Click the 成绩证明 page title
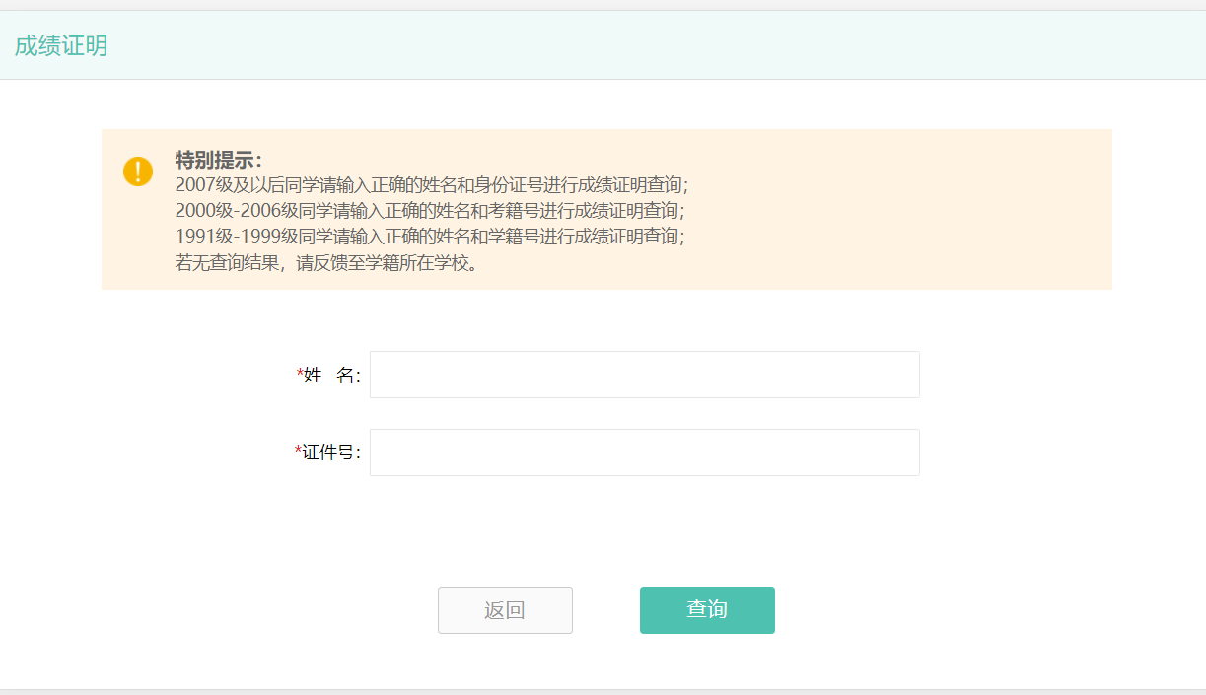This screenshot has width=1206, height=695. [x=61, y=45]
